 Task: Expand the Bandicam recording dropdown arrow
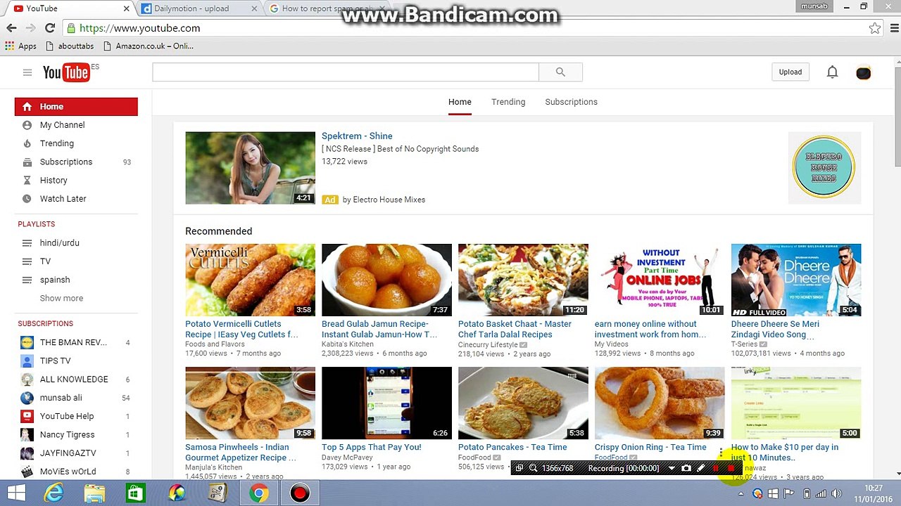click(x=672, y=468)
